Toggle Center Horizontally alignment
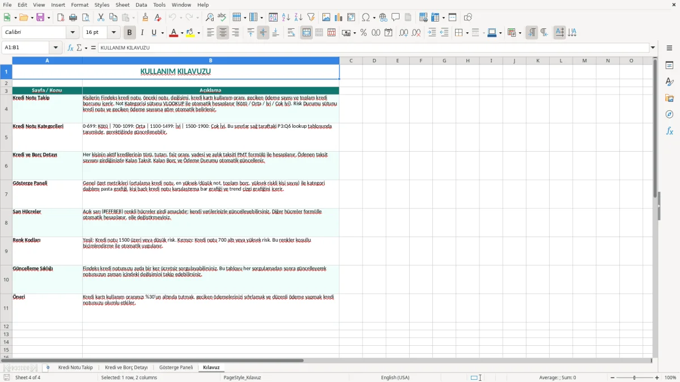The width and height of the screenshot is (680, 382). [223, 33]
